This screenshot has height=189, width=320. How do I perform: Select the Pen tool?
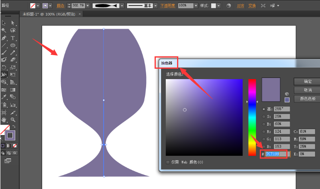[4, 38]
